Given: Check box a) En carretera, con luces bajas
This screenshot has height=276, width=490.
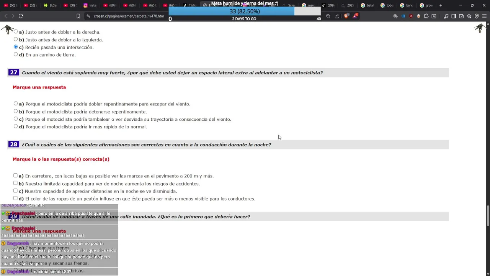Looking at the screenshot, I should (15, 176).
